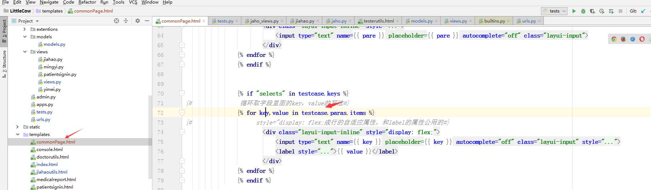Screen dimensions: 651x190
Task: Open the File menu
Action: (x=5, y=2)
